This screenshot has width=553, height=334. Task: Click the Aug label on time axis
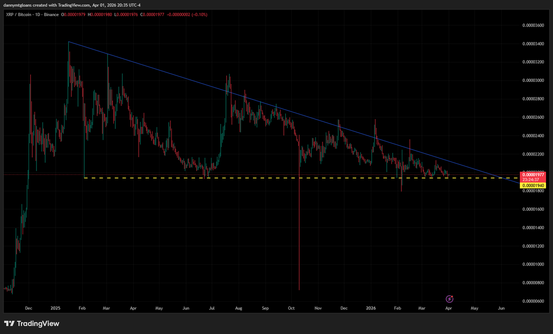pyautogui.click(x=239, y=308)
